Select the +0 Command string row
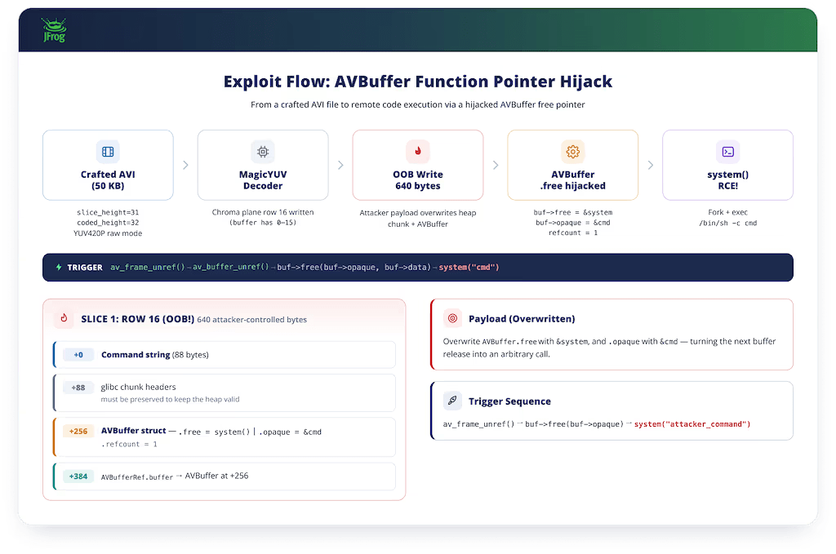Image resolution: width=836 pixels, height=554 pixels. pos(225,355)
